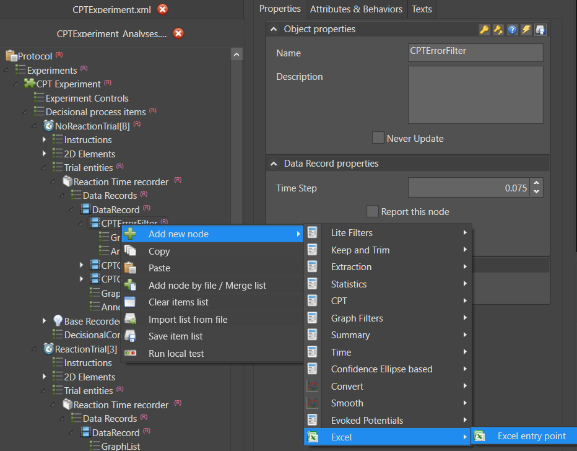Click the lightning bolt icon in Object properties
The image size is (577, 451).
(526, 30)
